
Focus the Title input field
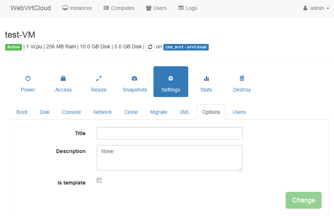click(170, 133)
